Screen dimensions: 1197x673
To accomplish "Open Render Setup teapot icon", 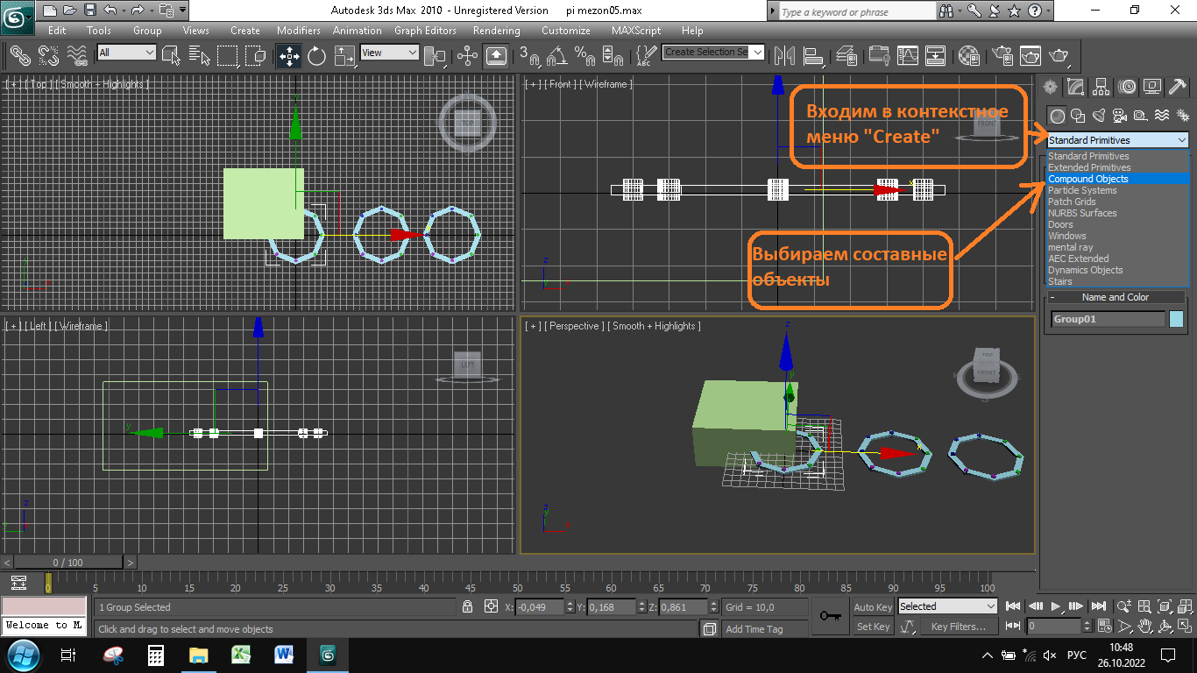I will point(1002,56).
